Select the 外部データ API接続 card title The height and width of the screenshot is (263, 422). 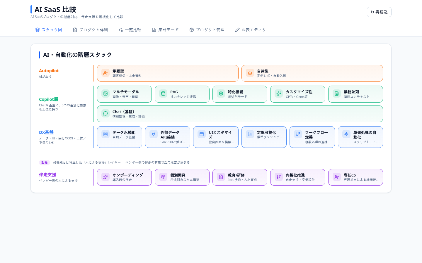tap(170, 135)
